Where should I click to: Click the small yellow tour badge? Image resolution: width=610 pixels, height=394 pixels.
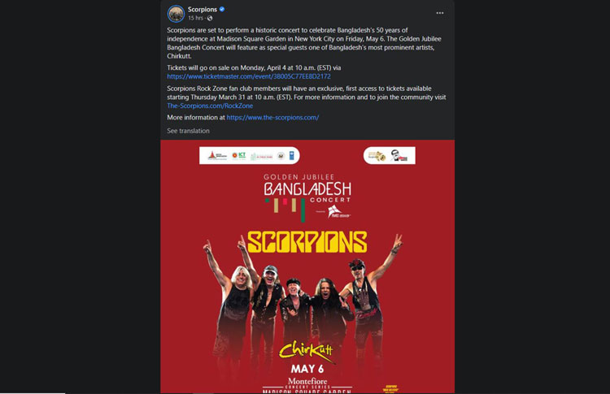[391, 389]
